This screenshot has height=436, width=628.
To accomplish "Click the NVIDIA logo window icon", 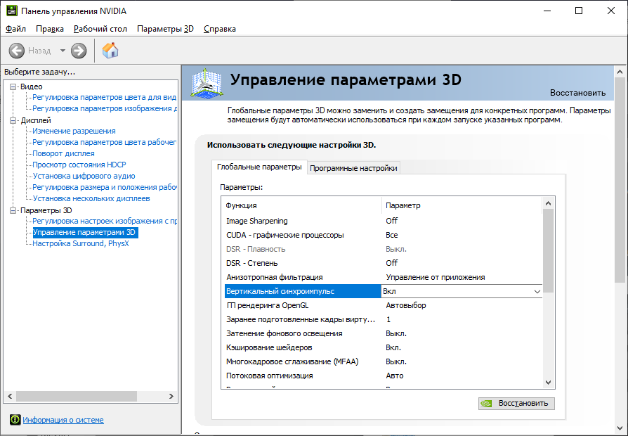I will pos(11,11).
